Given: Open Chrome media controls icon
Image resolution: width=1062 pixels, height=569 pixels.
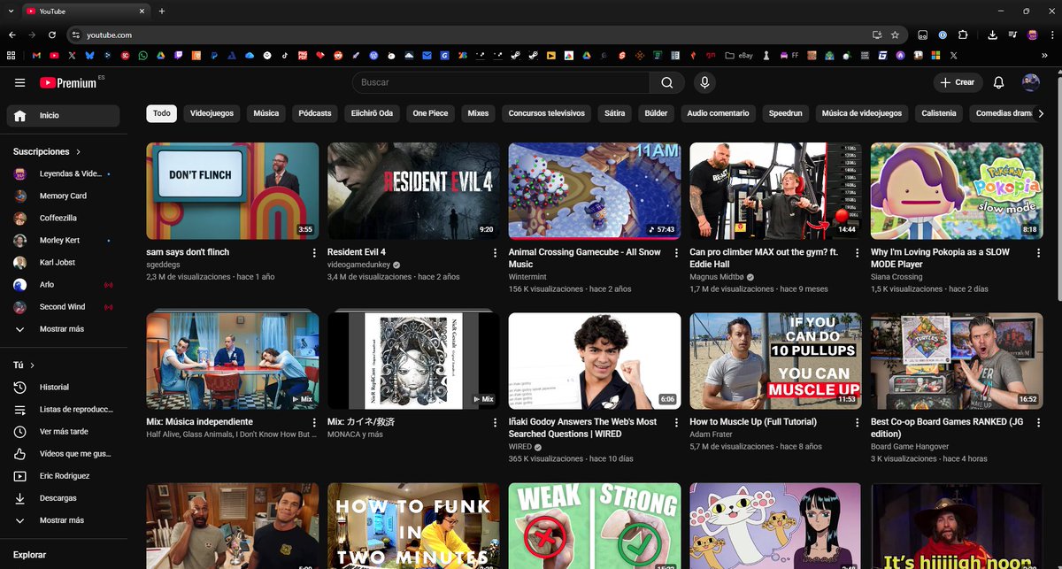Looking at the screenshot, I should tap(1012, 35).
